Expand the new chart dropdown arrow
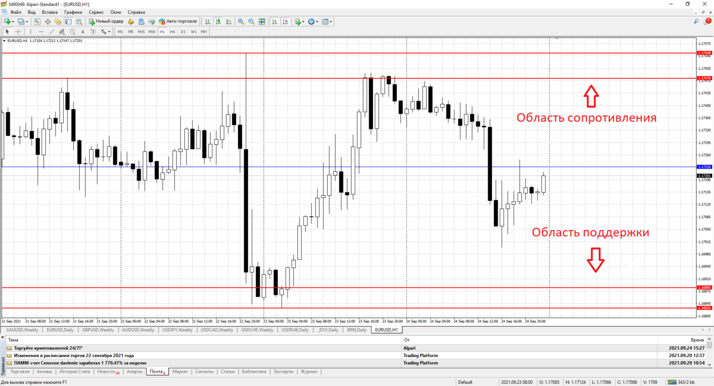 (13, 22)
